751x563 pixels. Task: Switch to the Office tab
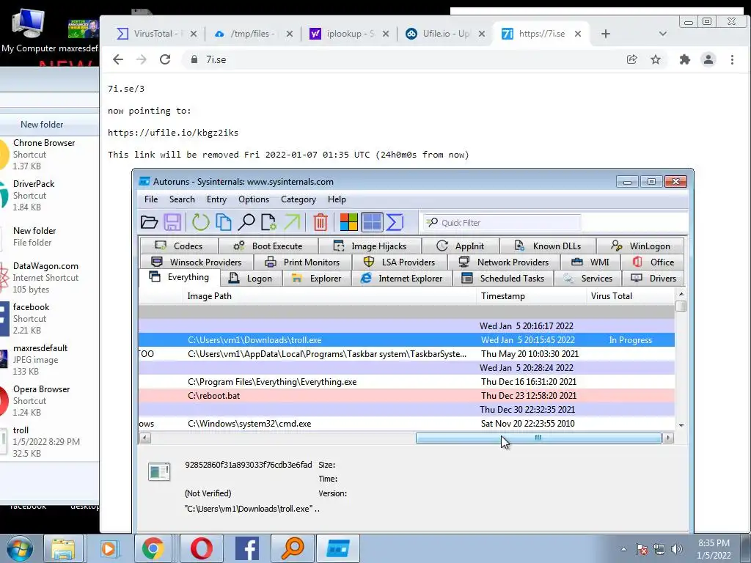point(653,262)
